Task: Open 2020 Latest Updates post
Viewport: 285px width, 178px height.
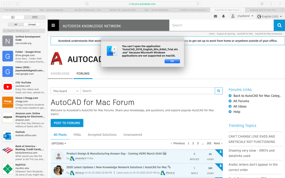Action: (x=117, y=167)
